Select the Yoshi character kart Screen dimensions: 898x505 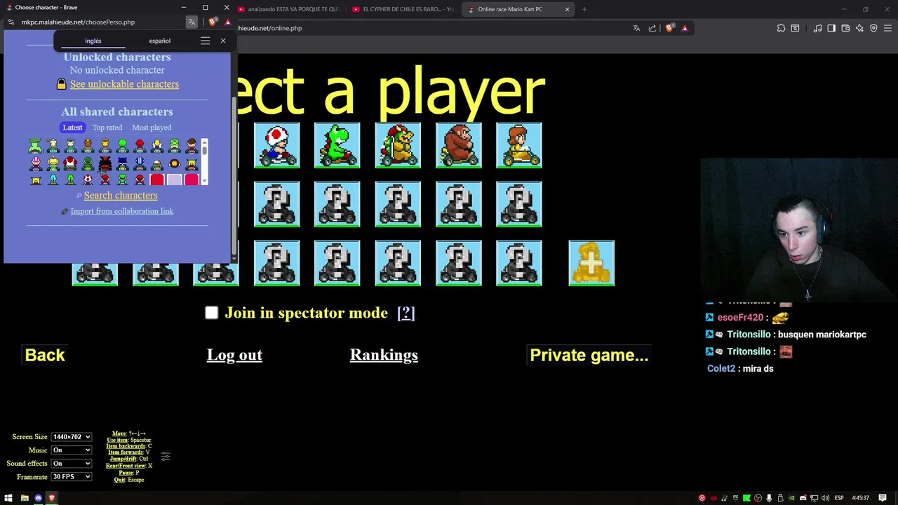[337, 145]
